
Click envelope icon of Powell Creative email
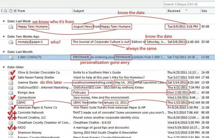[x=11, y=118]
